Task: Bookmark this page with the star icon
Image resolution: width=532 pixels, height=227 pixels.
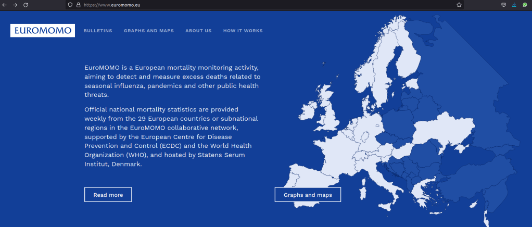Action: [x=459, y=5]
